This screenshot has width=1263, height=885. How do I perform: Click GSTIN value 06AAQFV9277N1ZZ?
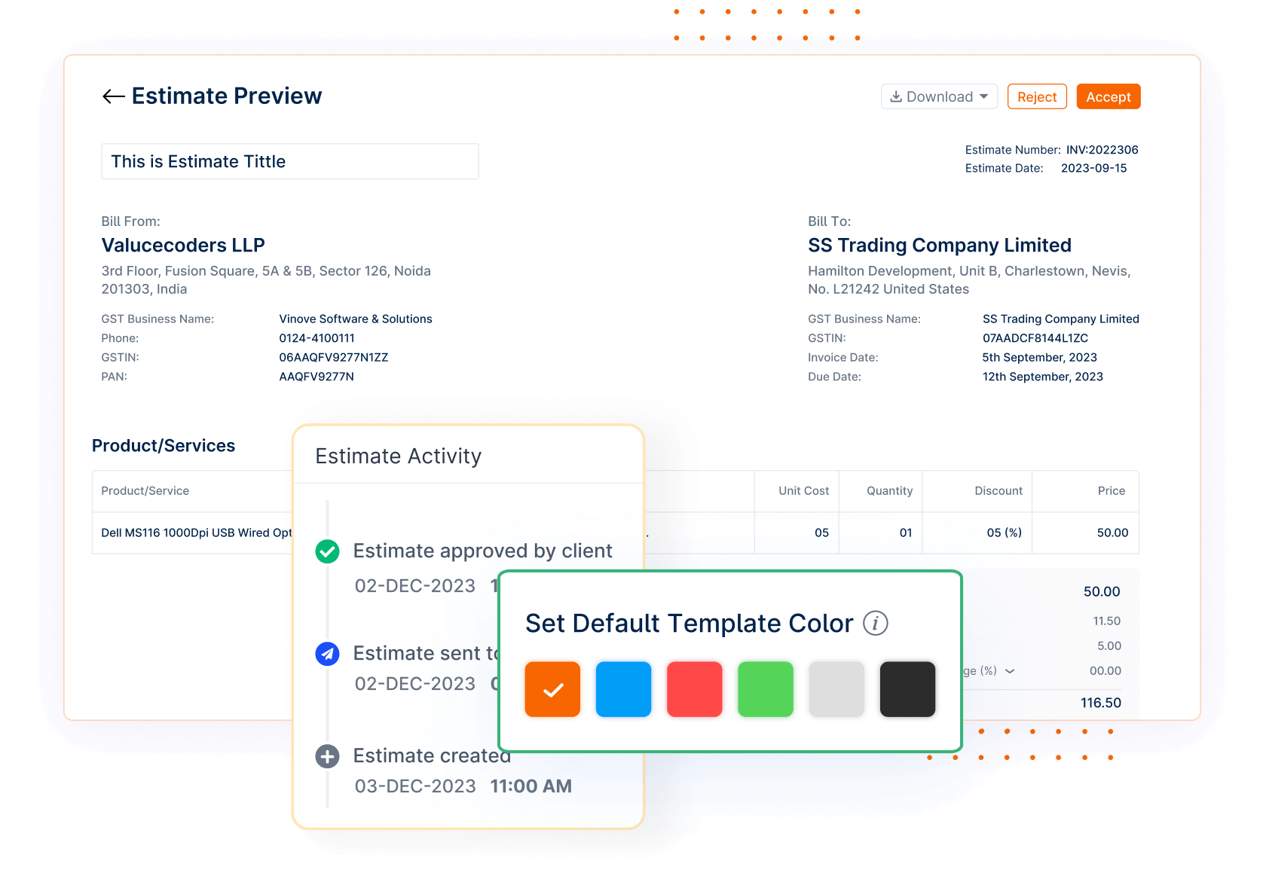[x=334, y=358]
